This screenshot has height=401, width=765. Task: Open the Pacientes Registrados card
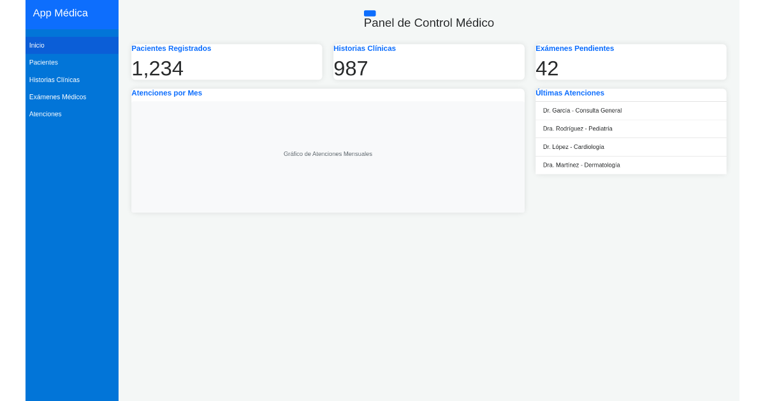(x=226, y=62)
